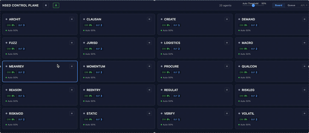Open the API tab
The width and height of the screenshot is (309, 133).
[x=303, y=5]
